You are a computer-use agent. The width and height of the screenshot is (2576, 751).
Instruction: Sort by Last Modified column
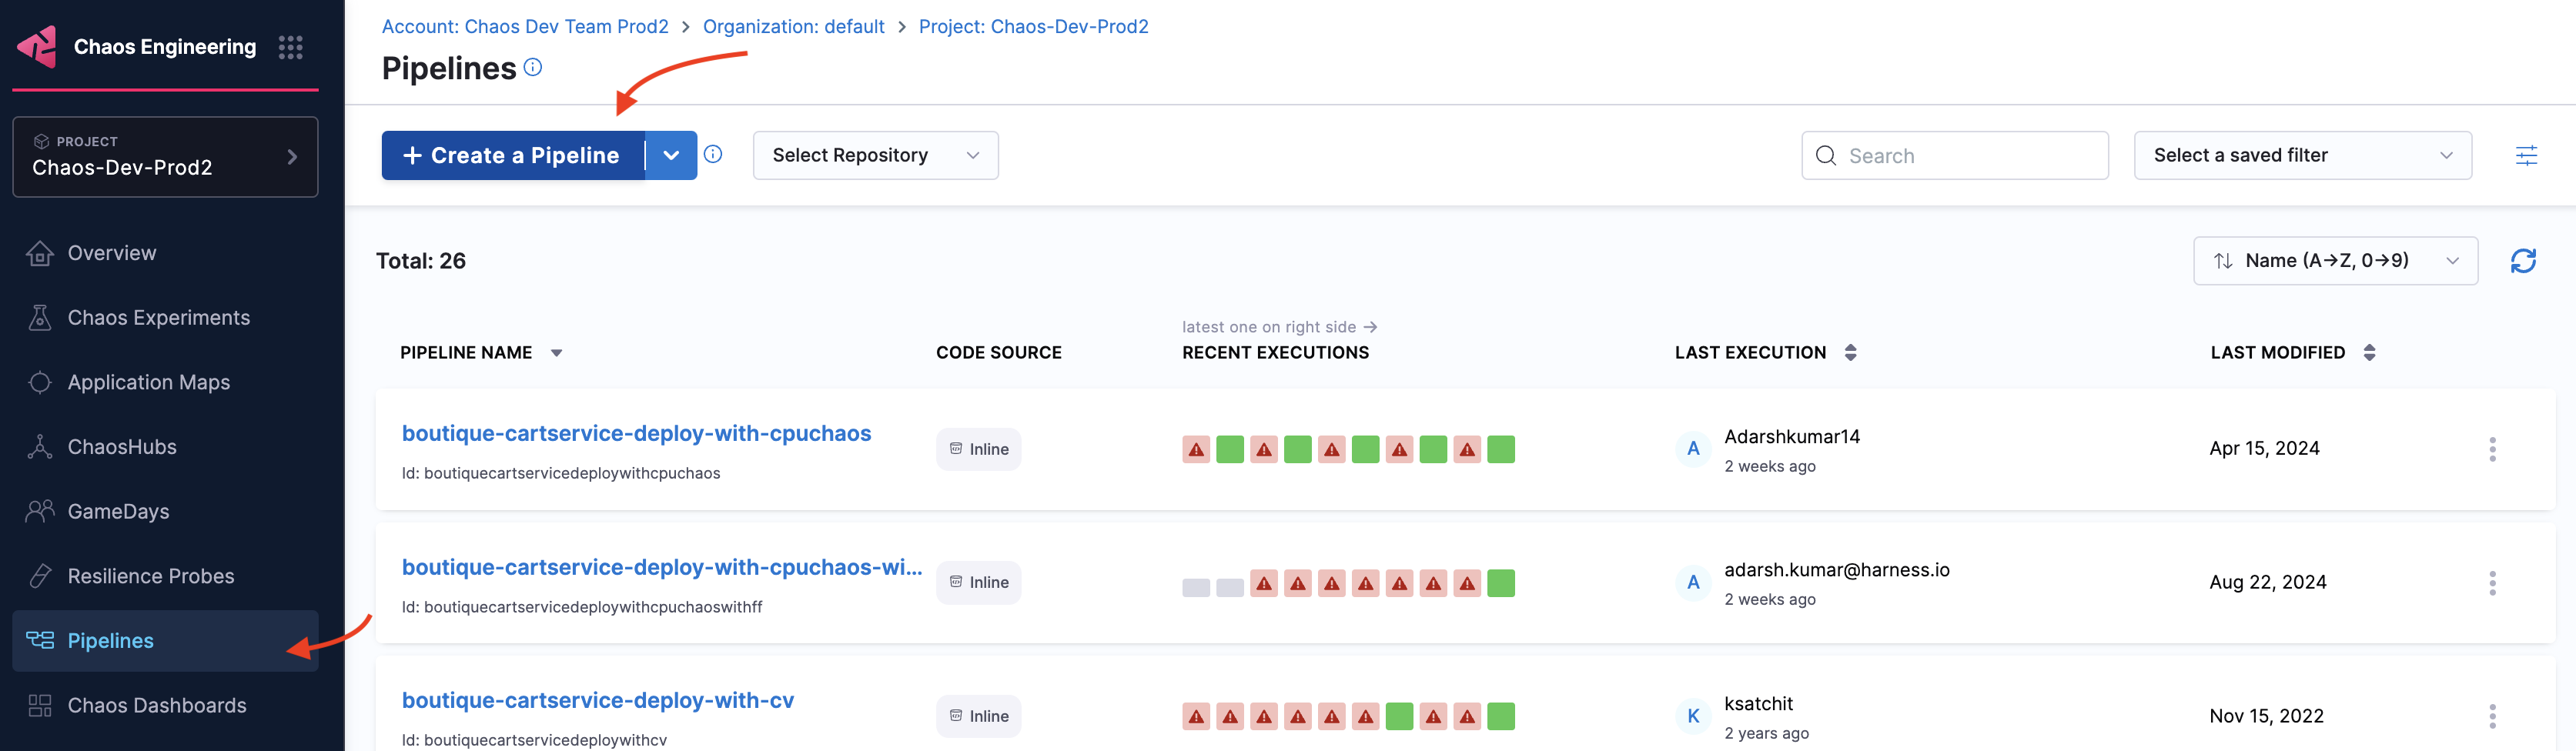click(x=2368, y=353)
